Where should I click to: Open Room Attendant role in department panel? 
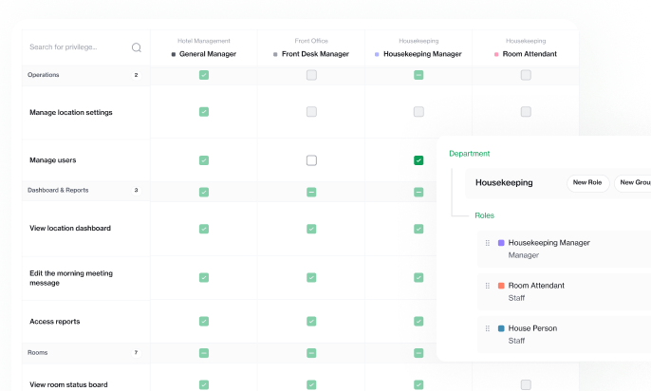pyautogui.click(x=565, y=291)
